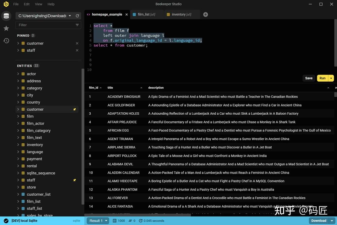Click the Download button
The height and width of the screenshot is (225, 337).
[x=318, y=220]
